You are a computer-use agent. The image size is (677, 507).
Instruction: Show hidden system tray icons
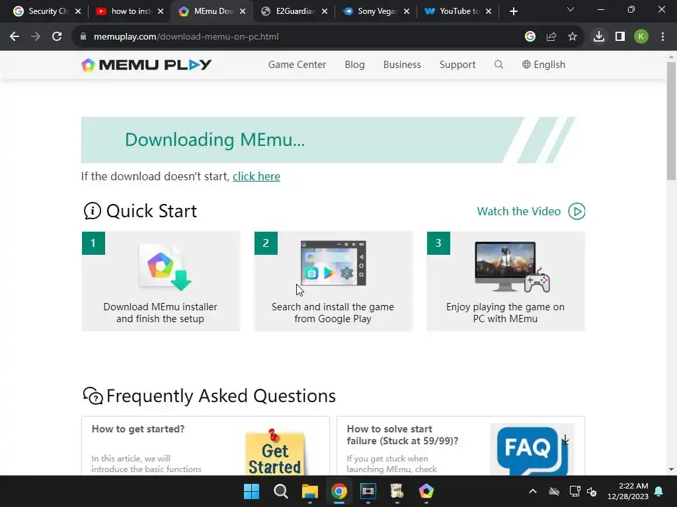coord(533,491)
